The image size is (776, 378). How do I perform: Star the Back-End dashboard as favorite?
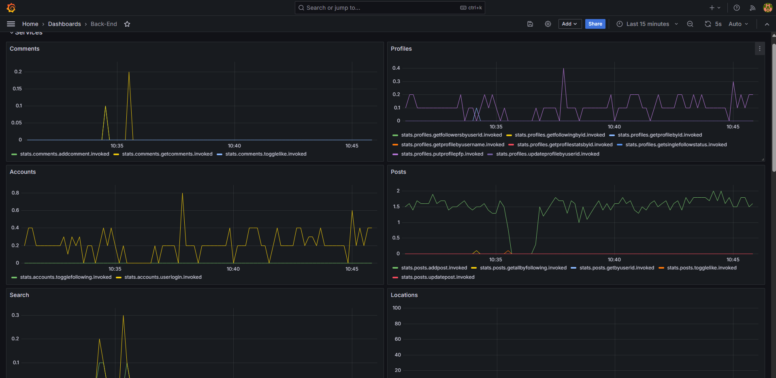[x=127, y=24]
